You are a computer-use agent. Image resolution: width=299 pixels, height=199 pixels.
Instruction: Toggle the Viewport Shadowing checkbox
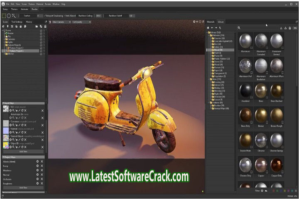55,16
